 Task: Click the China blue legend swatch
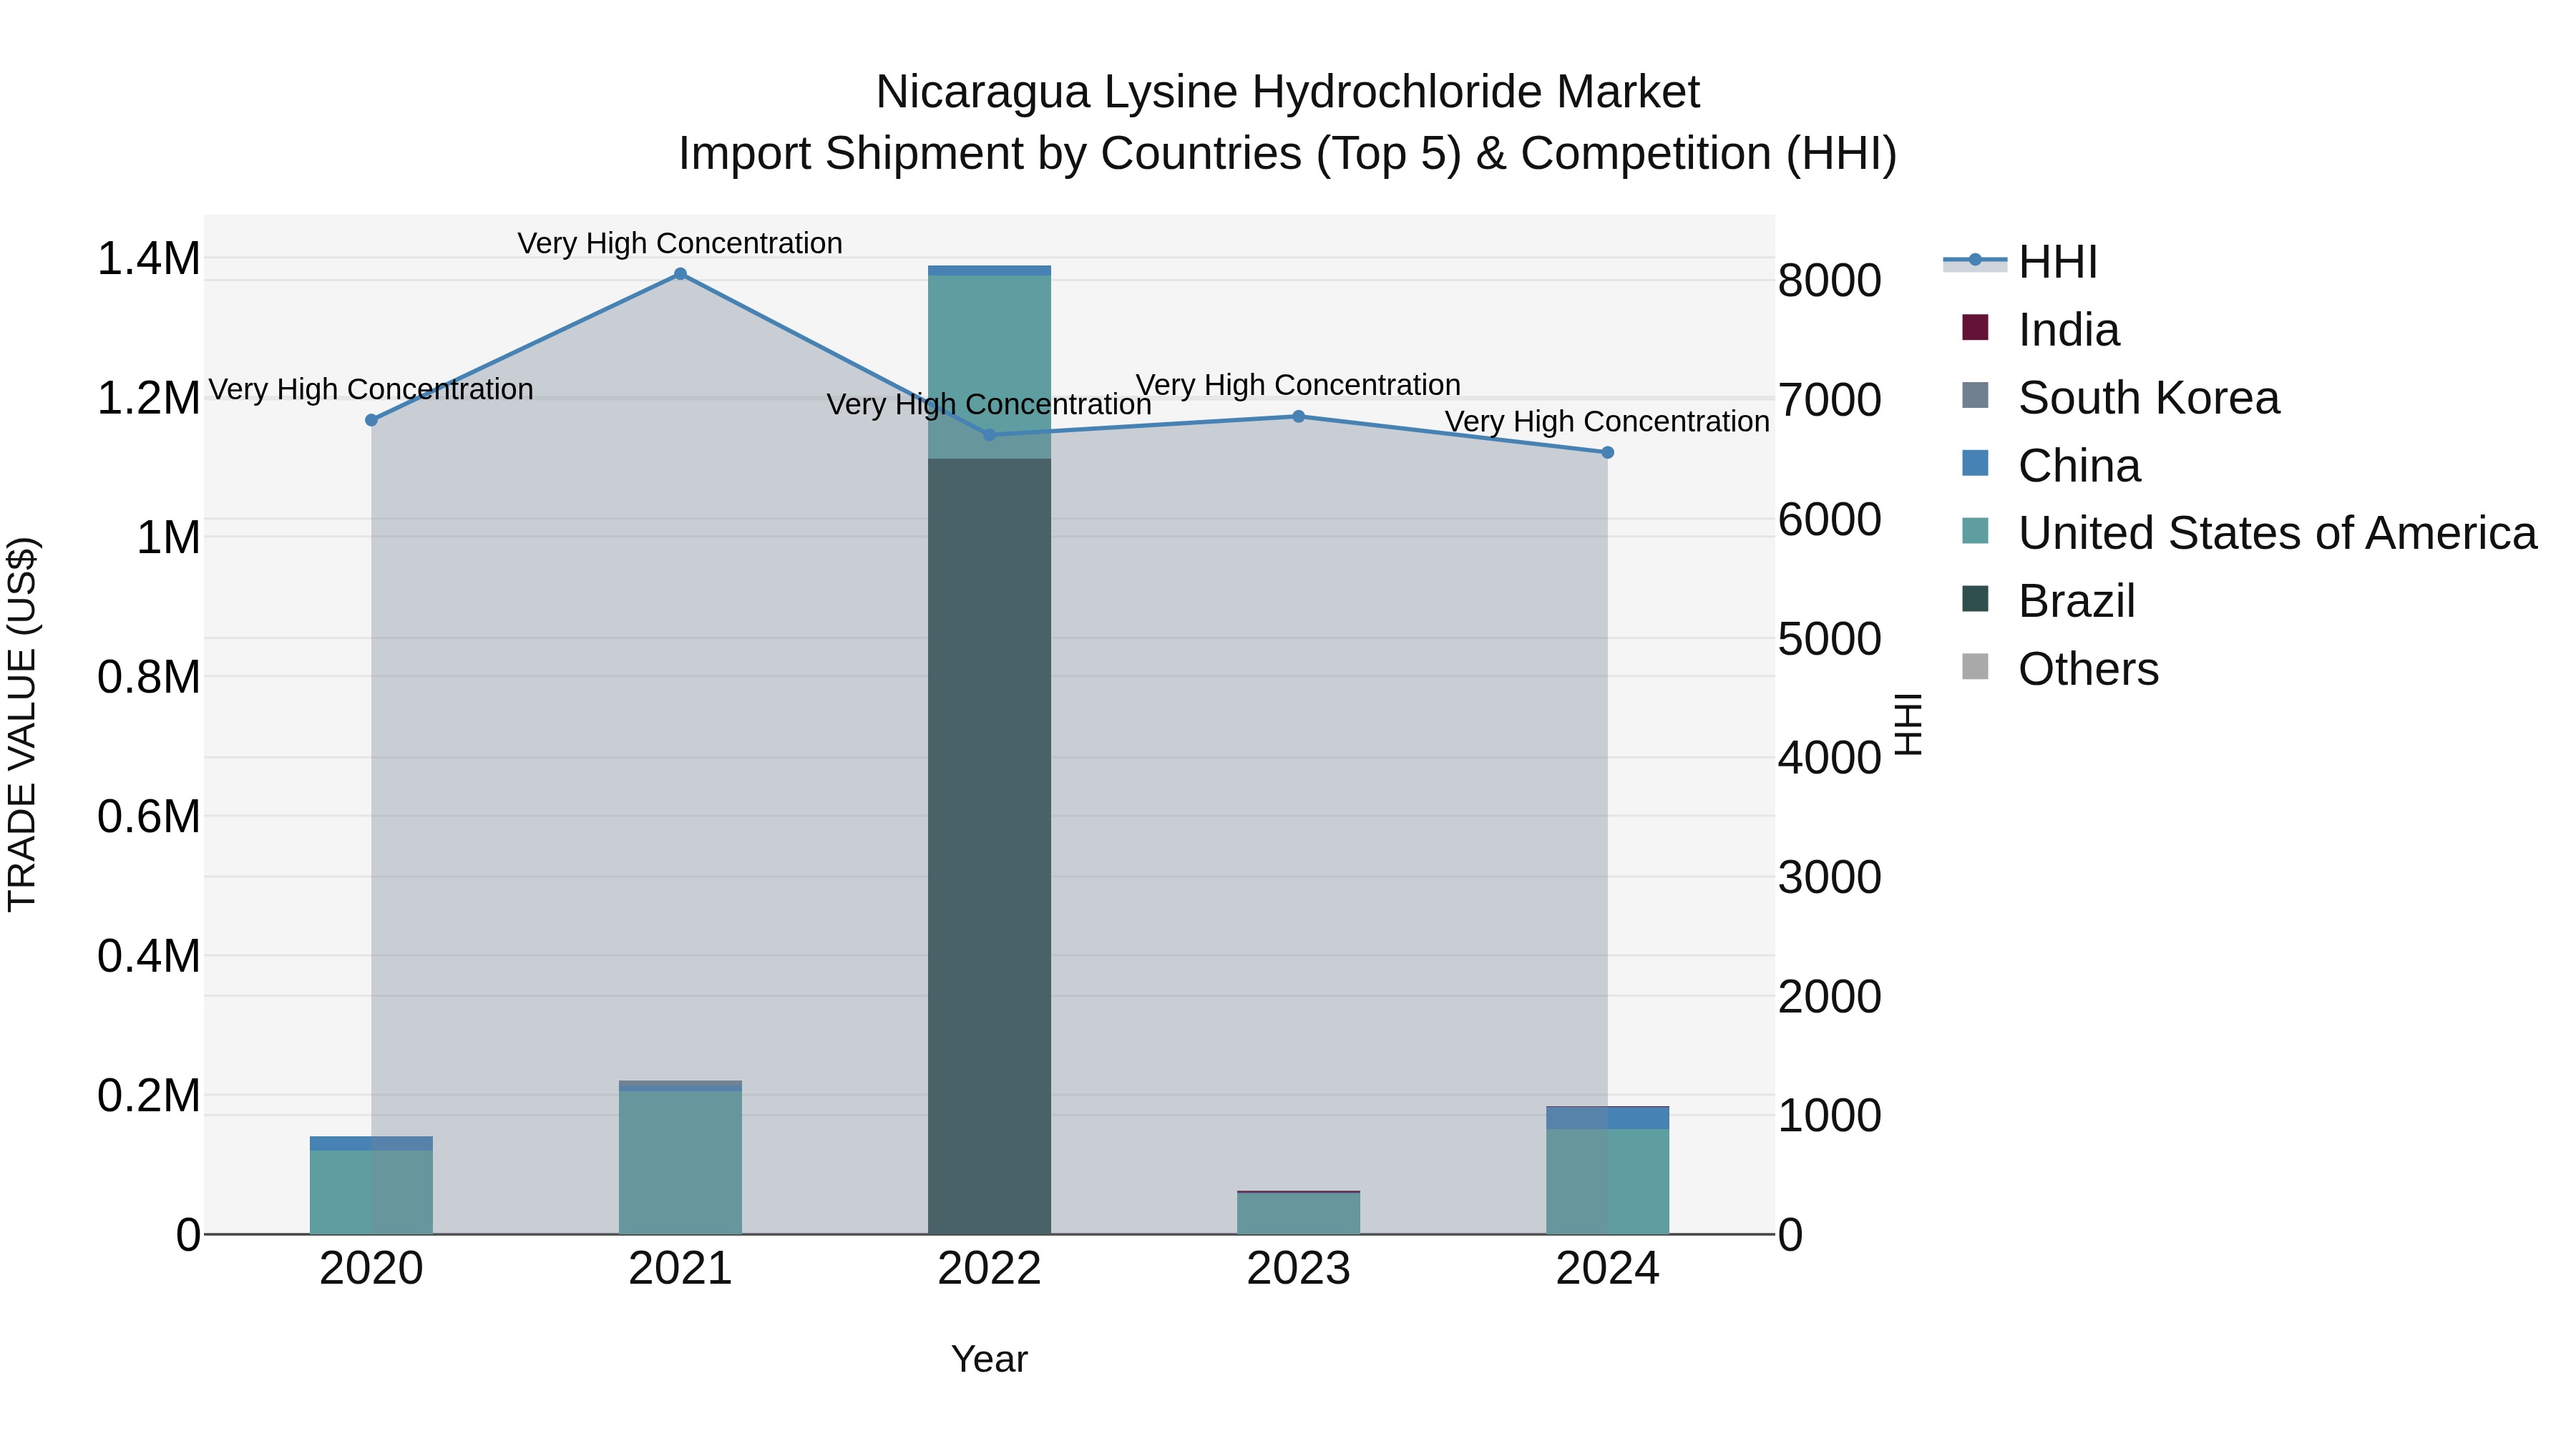[1975, 463]
